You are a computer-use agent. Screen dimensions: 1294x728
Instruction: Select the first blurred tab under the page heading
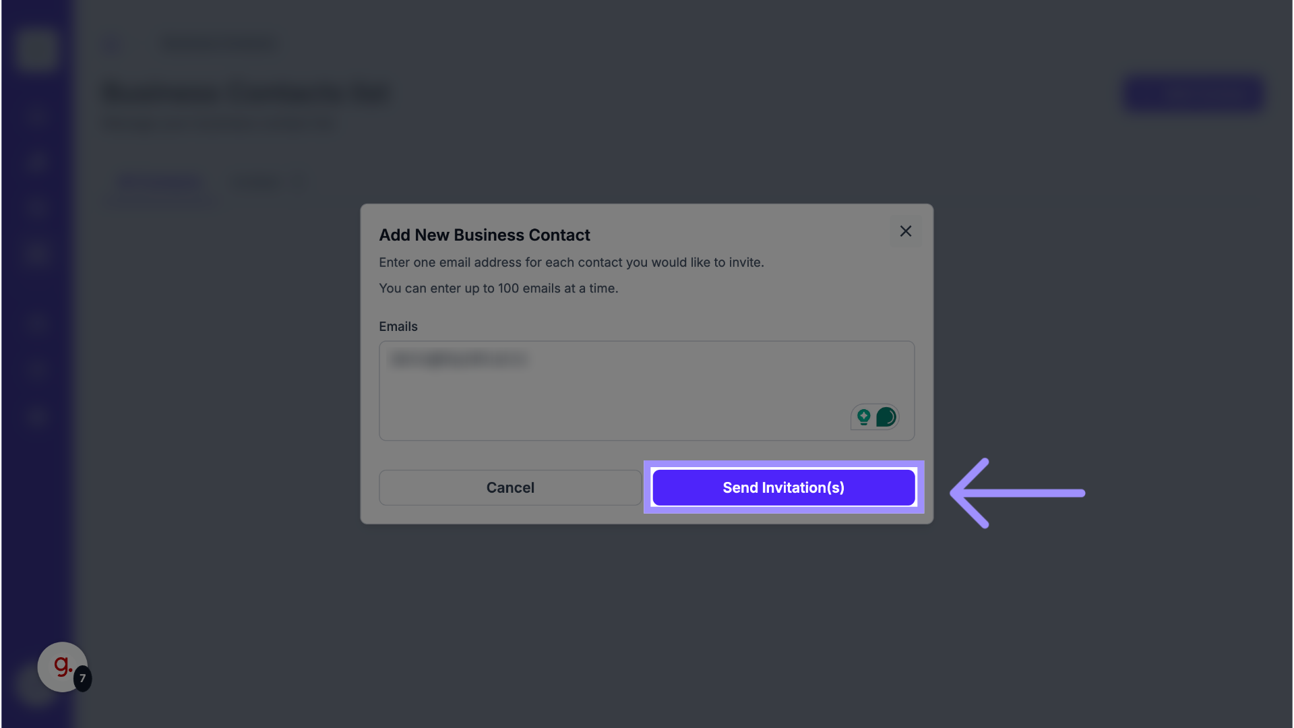pyautogui.click(x=159, y=182)
